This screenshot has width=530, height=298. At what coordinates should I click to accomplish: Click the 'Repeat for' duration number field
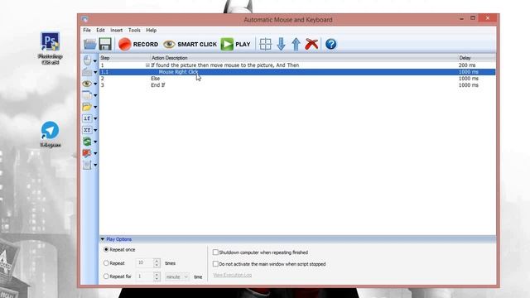144,276
